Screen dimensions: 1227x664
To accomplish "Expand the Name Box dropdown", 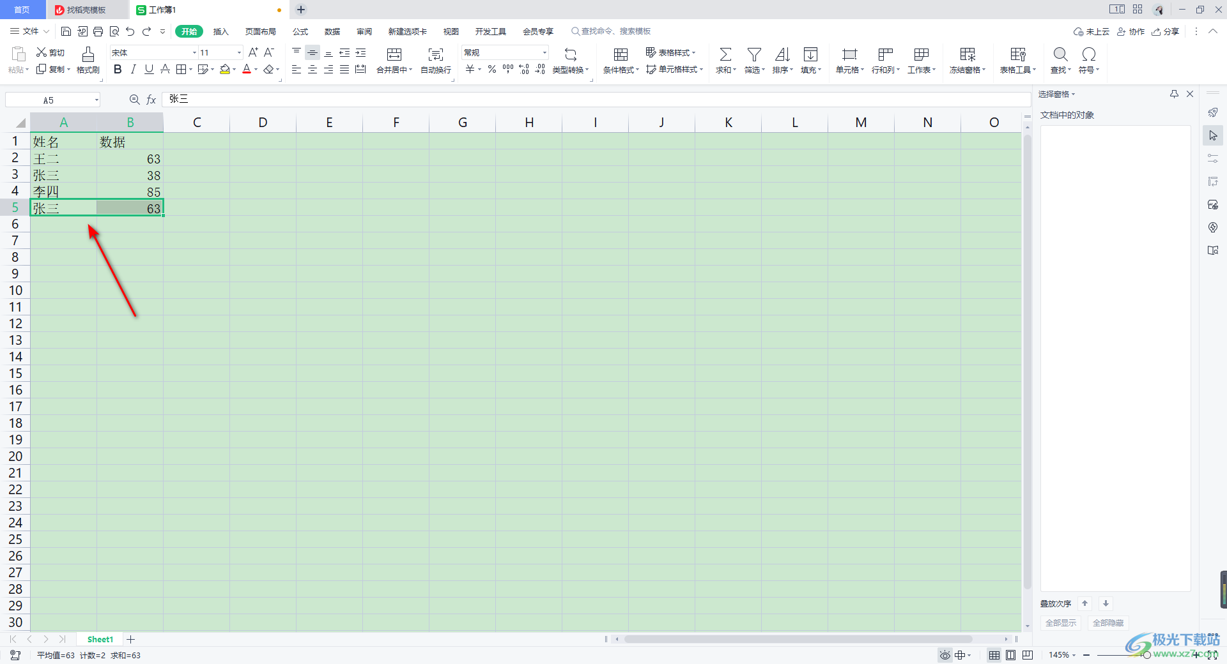I will coord(96,100).
